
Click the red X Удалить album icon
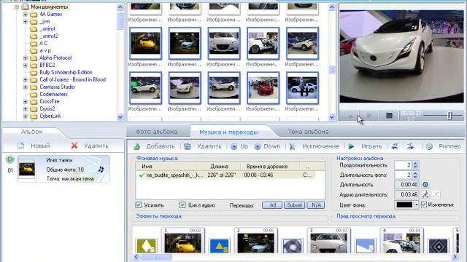[x=74, y=146]
